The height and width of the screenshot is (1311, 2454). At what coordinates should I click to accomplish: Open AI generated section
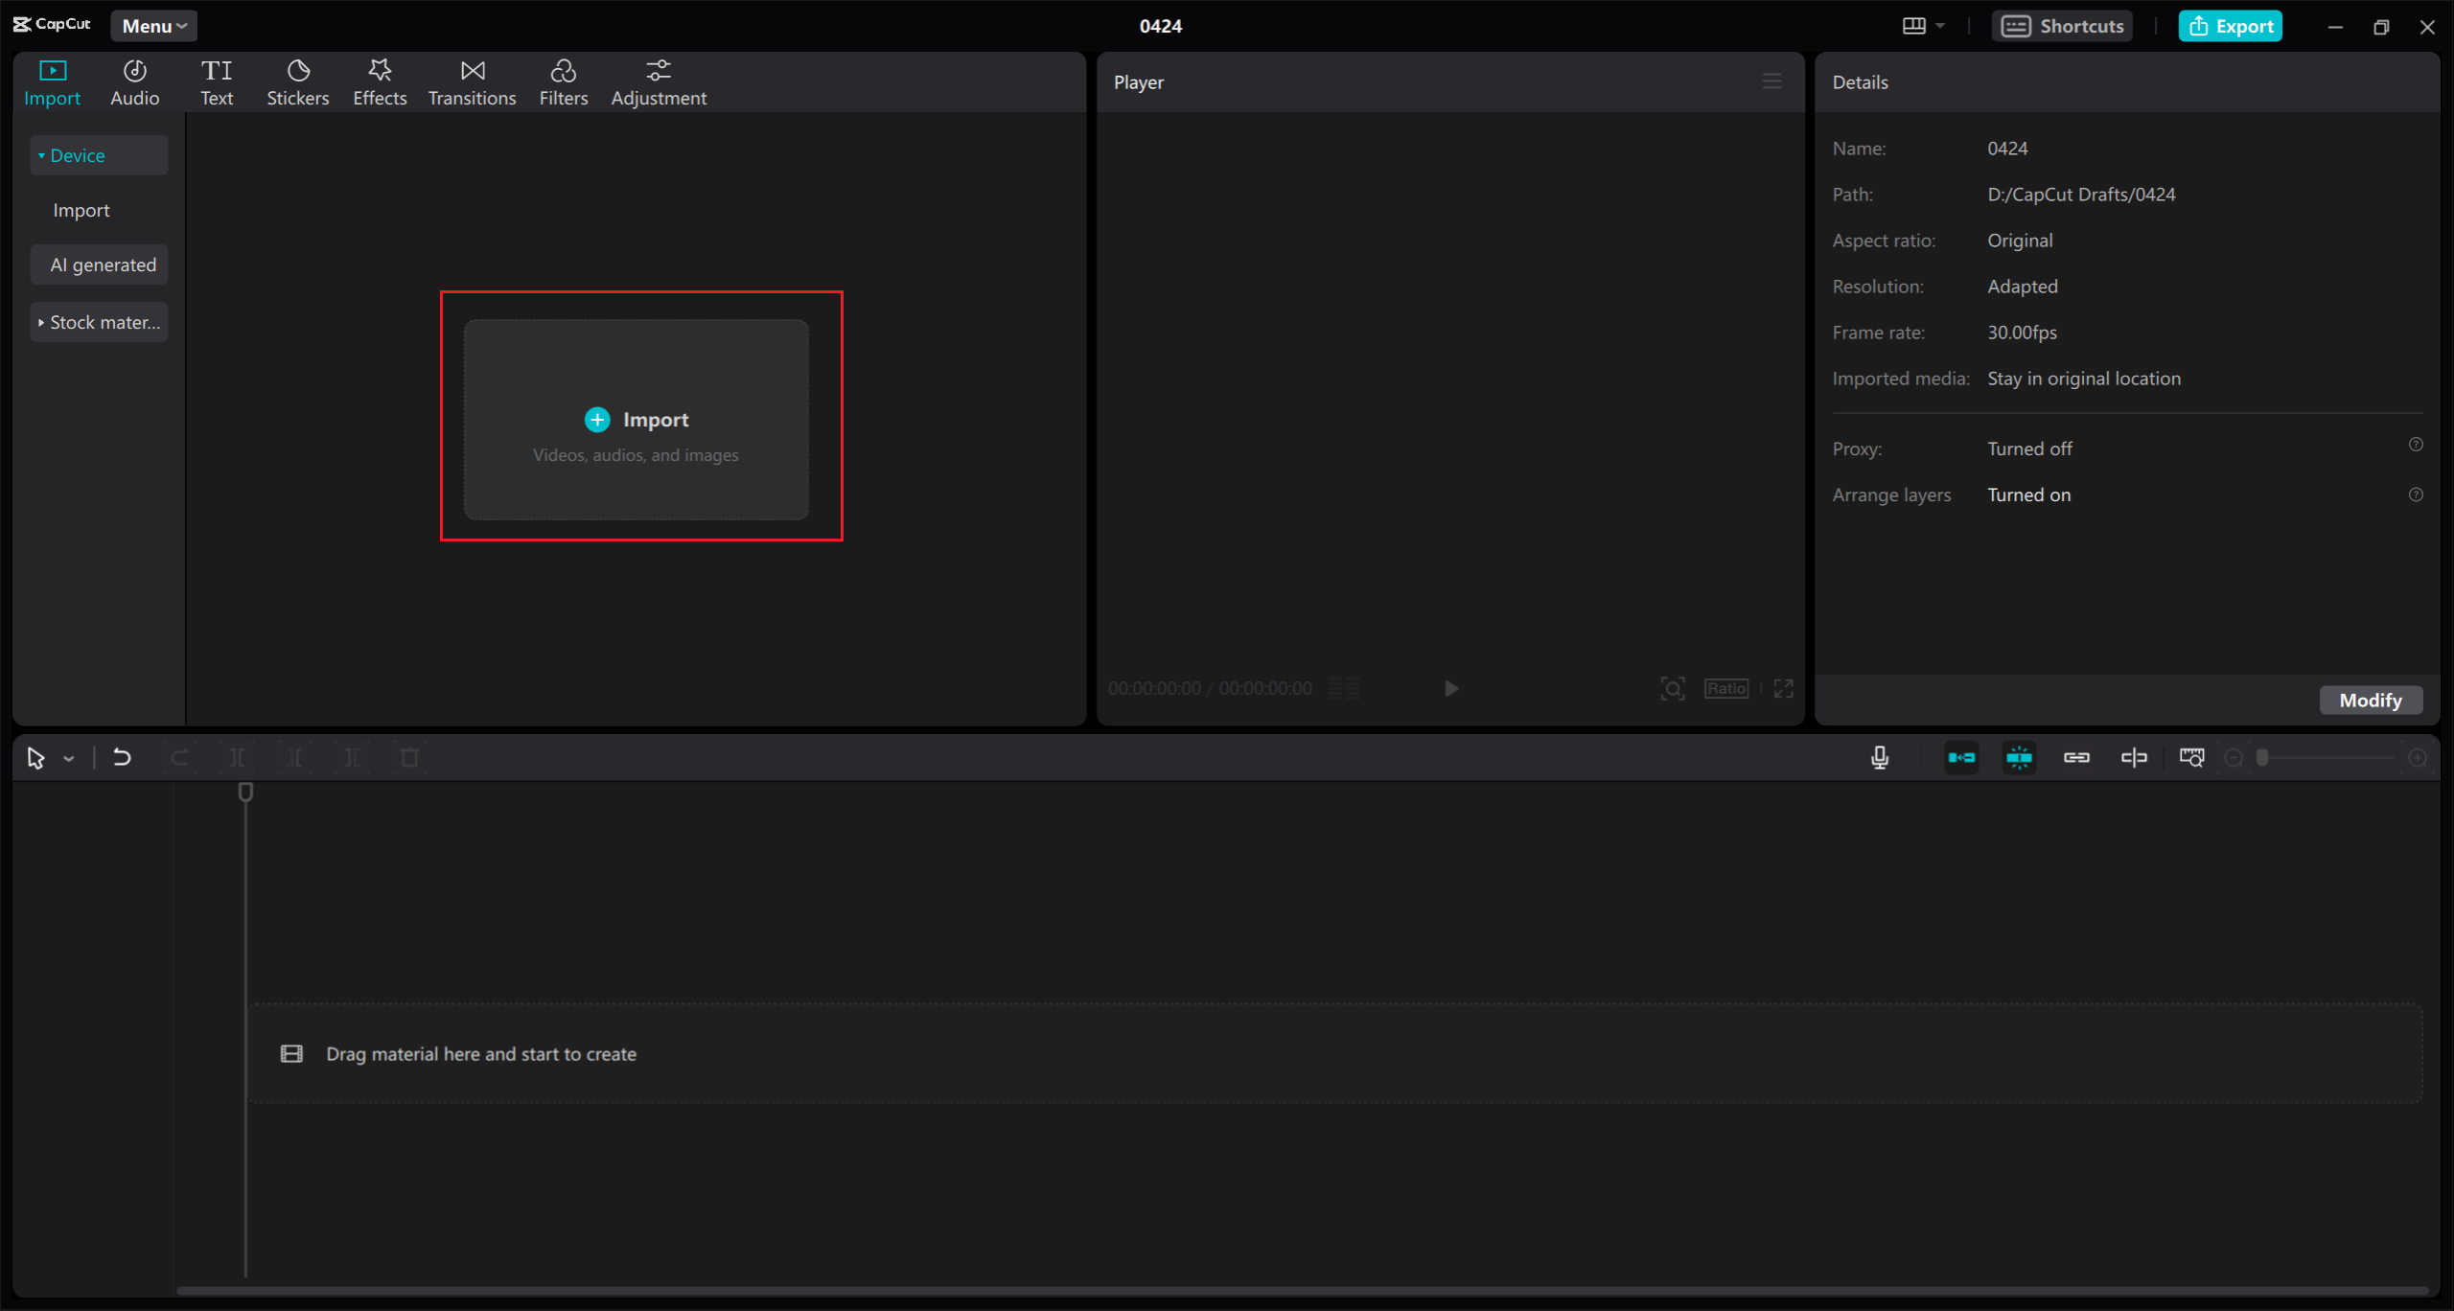99,264
